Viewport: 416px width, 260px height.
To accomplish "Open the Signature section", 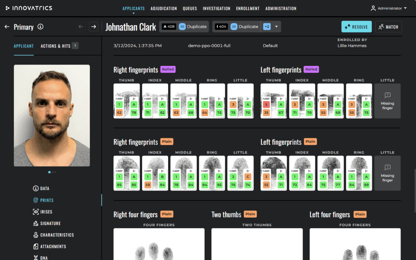I will click(47, 223).
